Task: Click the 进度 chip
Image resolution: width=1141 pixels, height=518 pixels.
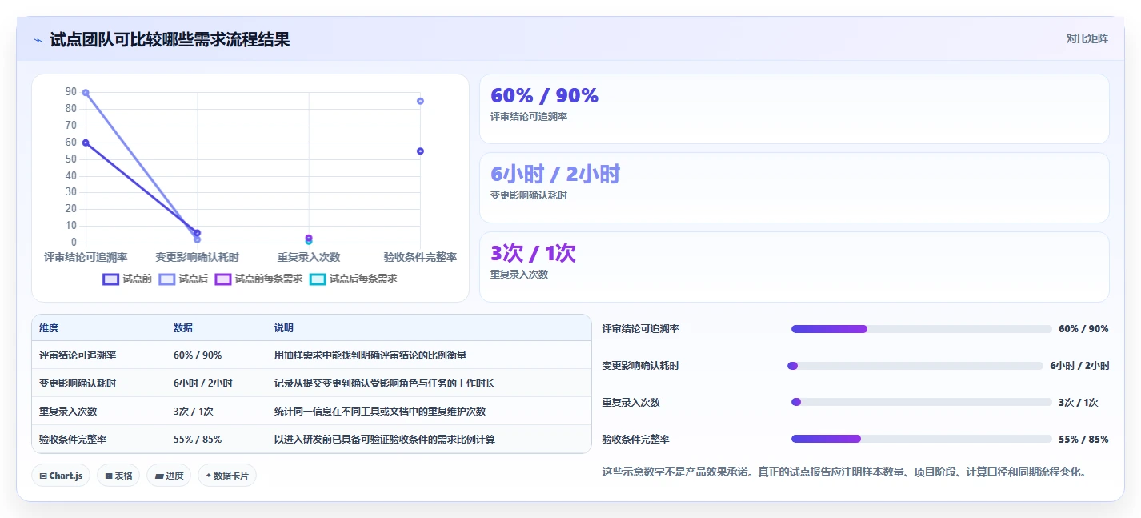Action: 169,476
